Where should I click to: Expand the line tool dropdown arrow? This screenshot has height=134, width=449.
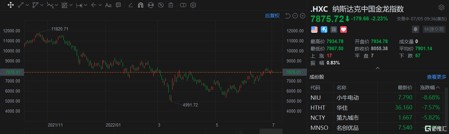pyautogui.click(x=27, y=5)
